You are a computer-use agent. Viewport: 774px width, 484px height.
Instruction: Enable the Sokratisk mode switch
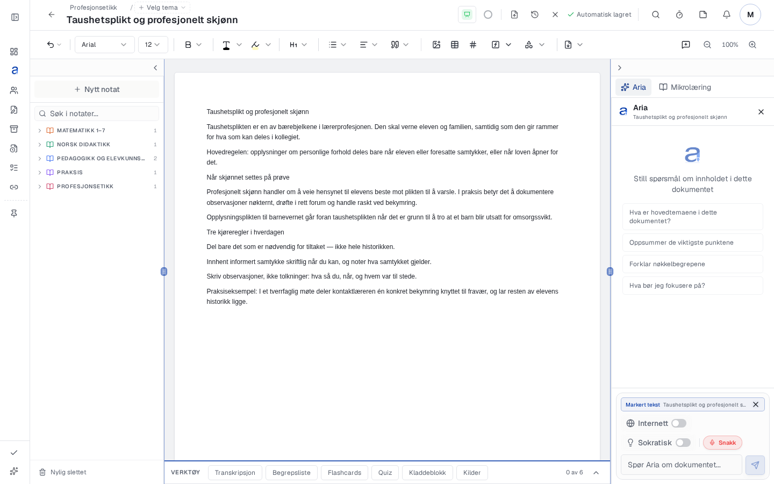pos(683,443)
